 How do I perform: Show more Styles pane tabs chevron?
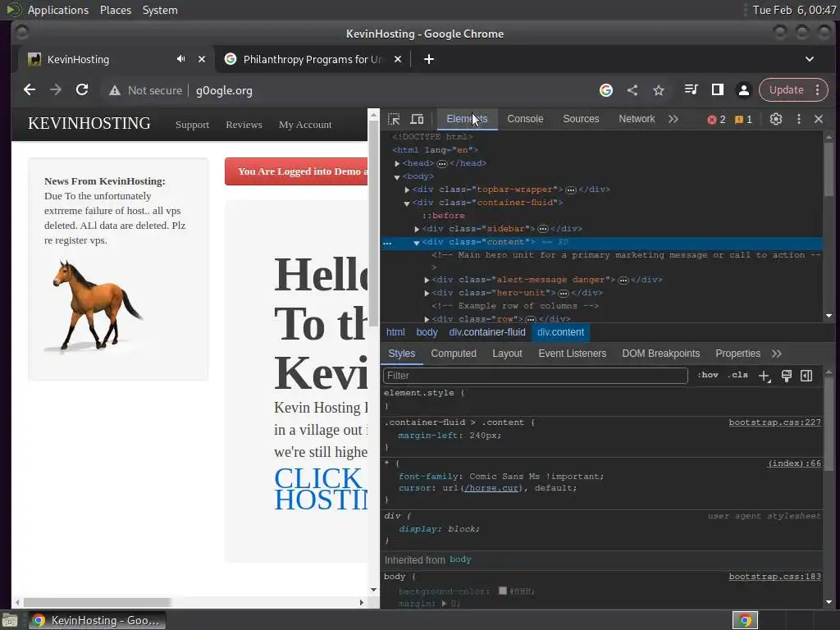click(x=777, y=354)
